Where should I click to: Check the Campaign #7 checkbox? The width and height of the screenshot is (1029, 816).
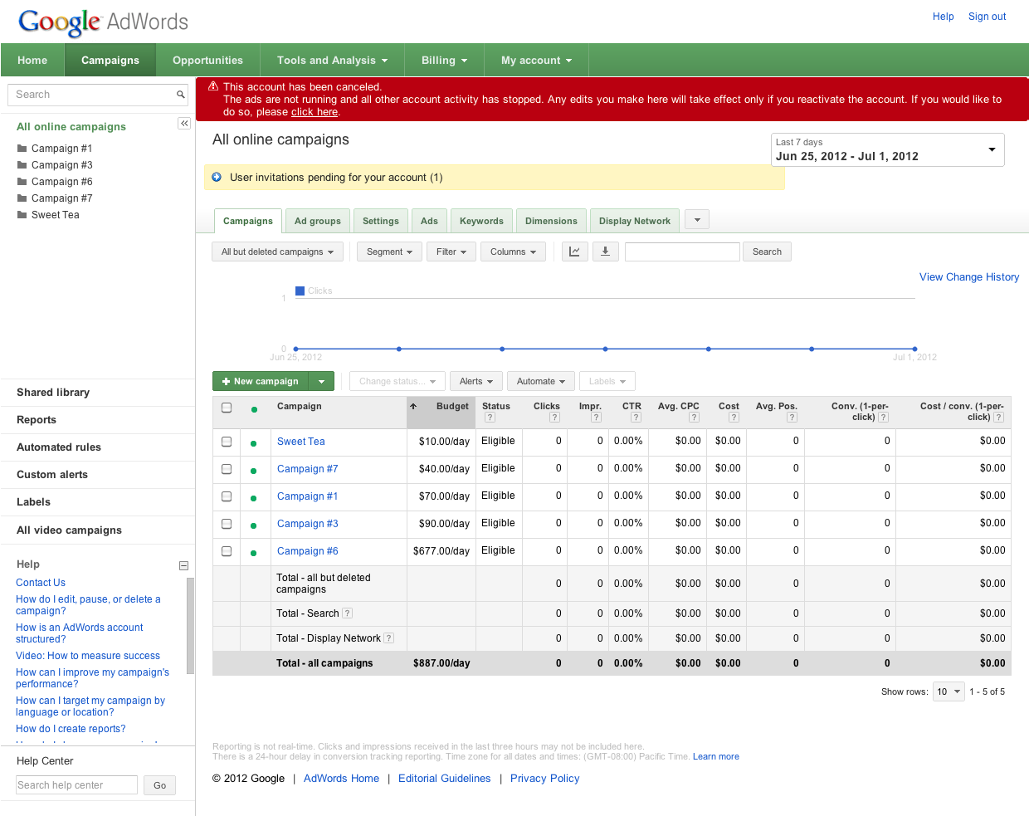tap(227, 469)
